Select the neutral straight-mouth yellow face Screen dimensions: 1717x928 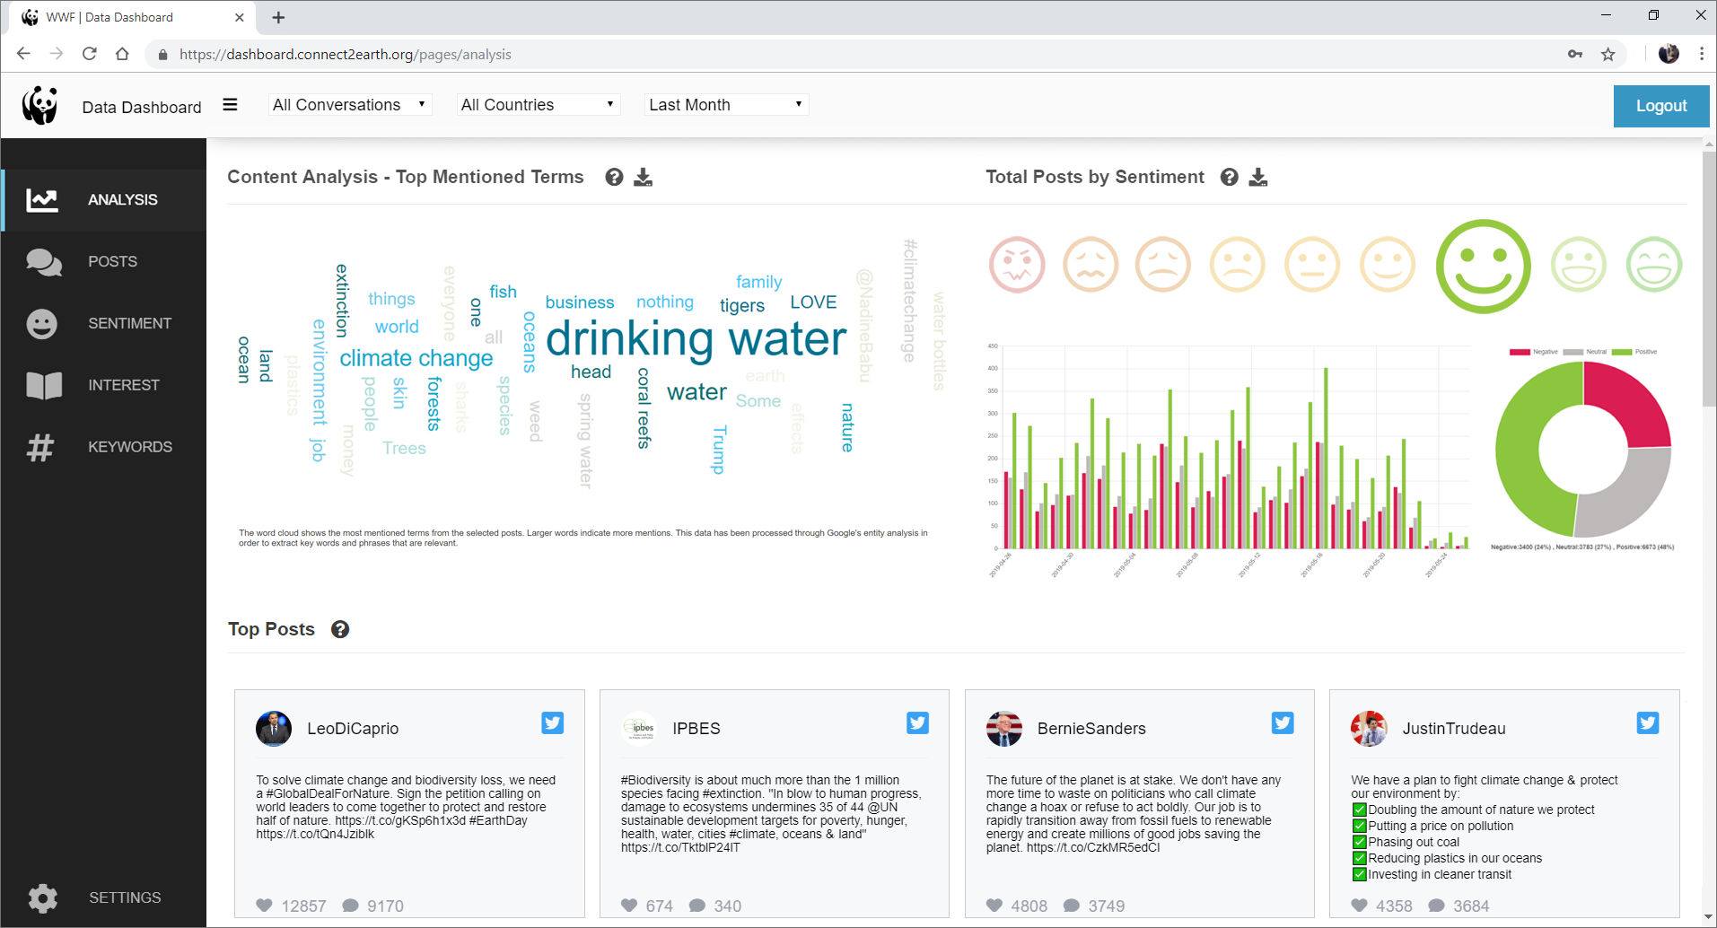1312,265
